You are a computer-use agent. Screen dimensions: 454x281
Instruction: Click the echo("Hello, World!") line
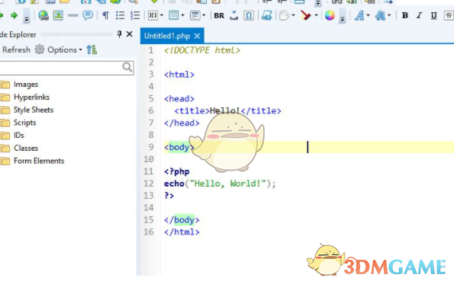[x=220, y=184]
